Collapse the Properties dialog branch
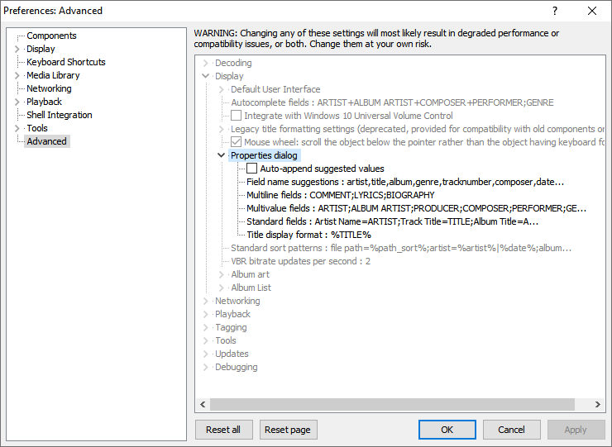This screenshot has width=612, height=447. click(x=221, y=155)
